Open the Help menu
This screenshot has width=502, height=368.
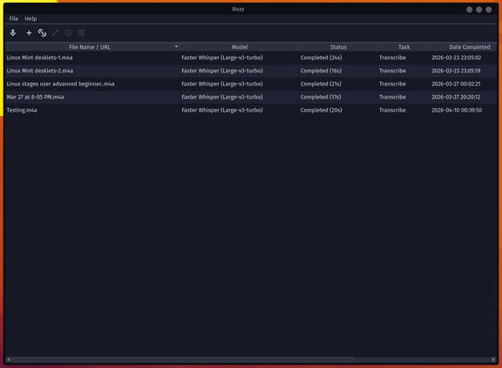coord(31,18)
